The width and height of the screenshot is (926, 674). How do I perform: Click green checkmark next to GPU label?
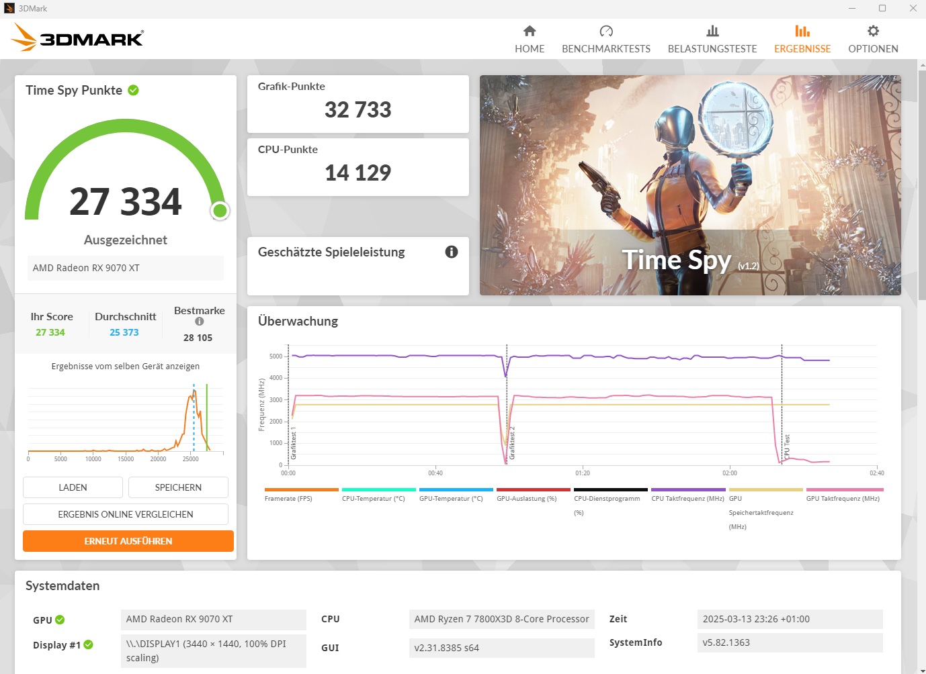[x=60, y=620]
